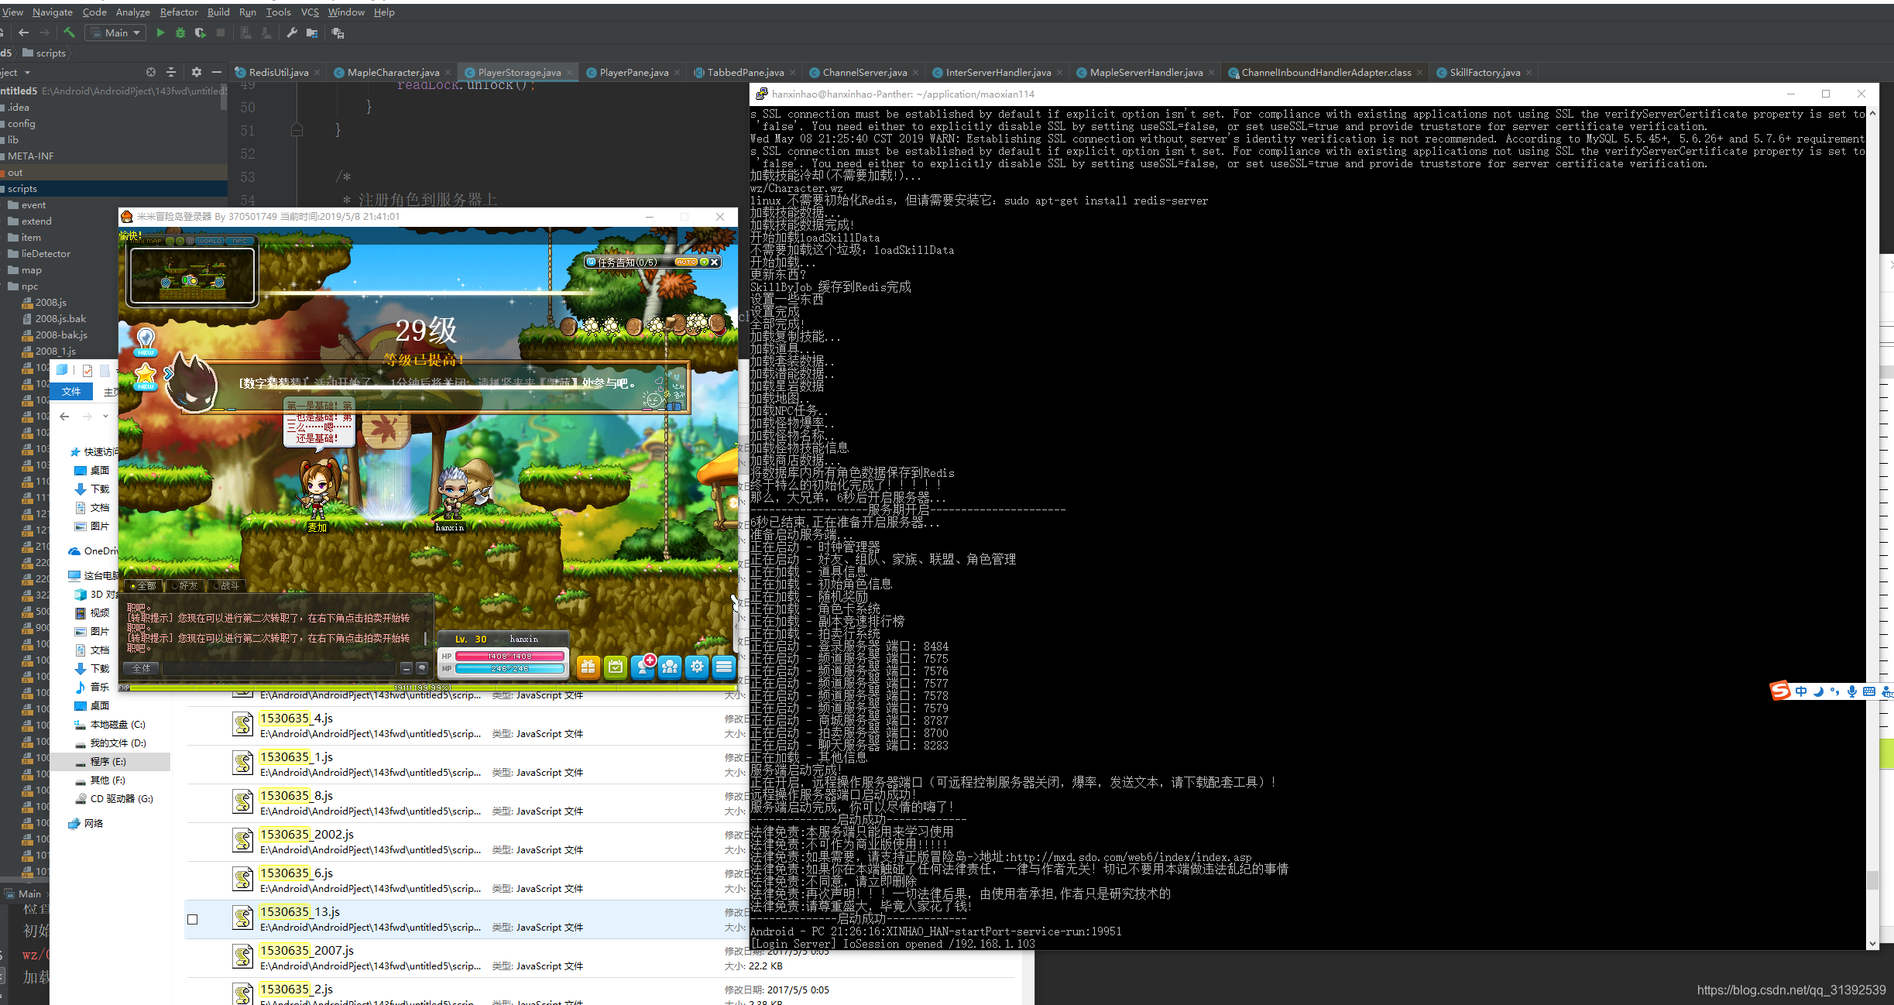The image size is (1894, 1005).
Task: Select the 战斗 chat filter radio tab
Action: (x=226, y=586)
